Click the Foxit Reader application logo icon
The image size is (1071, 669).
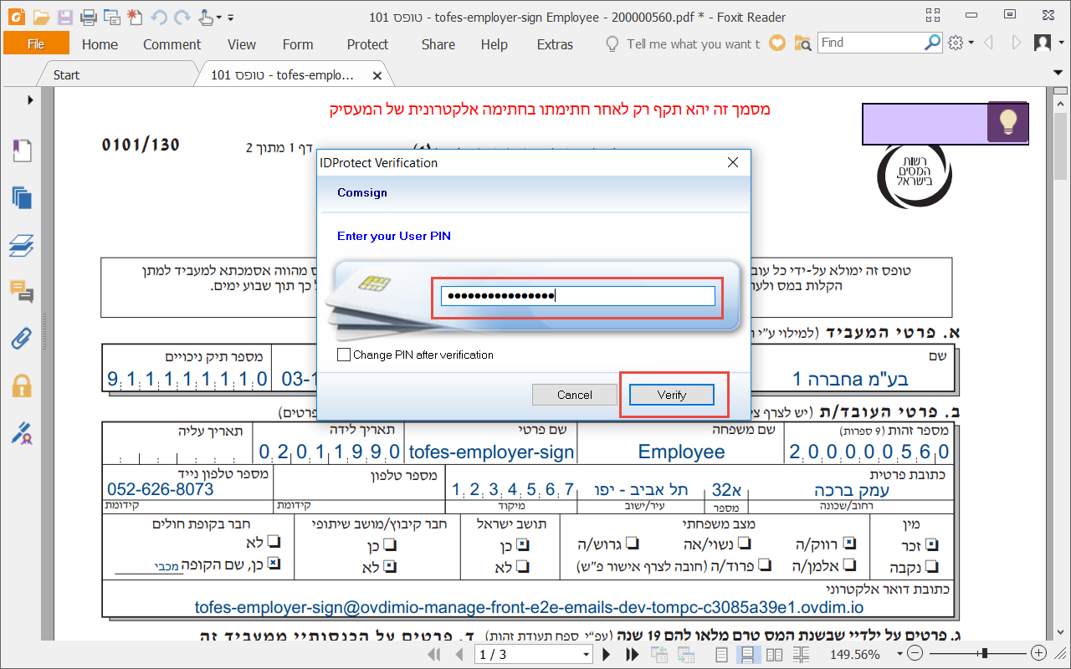(x=17, y=17)
